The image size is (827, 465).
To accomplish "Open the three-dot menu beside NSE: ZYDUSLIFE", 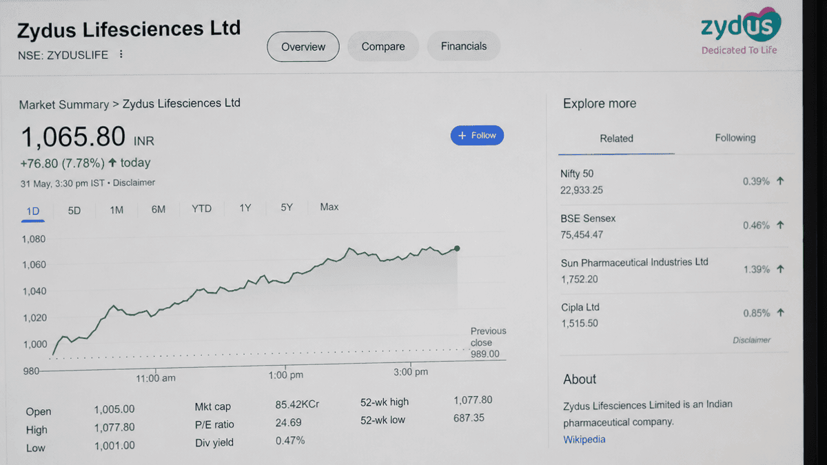I will [x=121, y=54].
